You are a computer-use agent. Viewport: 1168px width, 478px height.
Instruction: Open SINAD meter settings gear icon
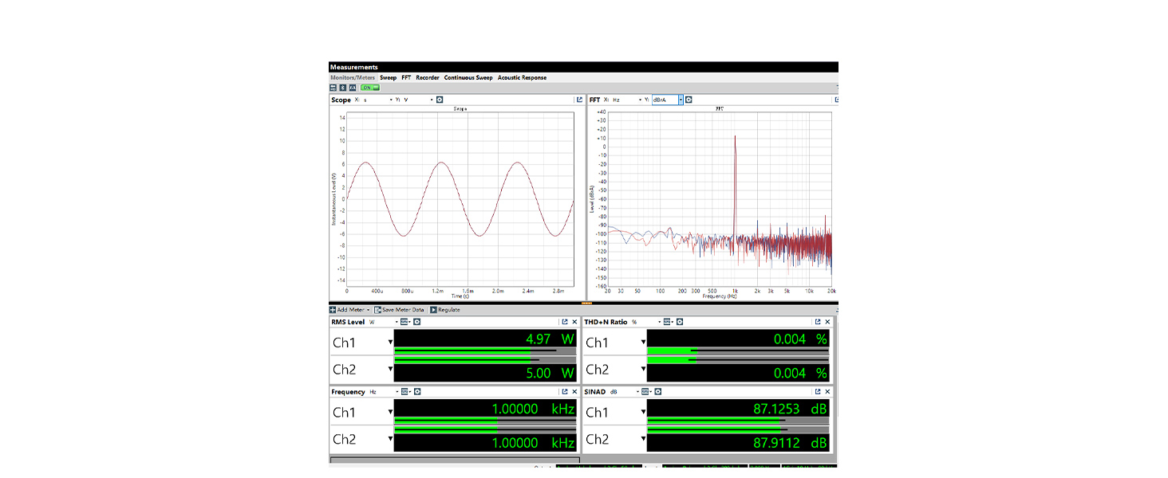click(x=658, y=392)
